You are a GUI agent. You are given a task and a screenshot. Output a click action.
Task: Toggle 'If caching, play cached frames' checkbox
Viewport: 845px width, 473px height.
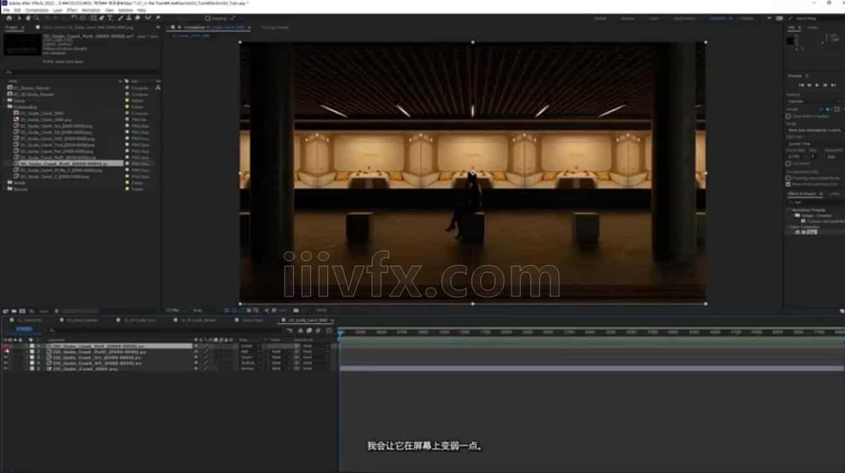point(788,178)
